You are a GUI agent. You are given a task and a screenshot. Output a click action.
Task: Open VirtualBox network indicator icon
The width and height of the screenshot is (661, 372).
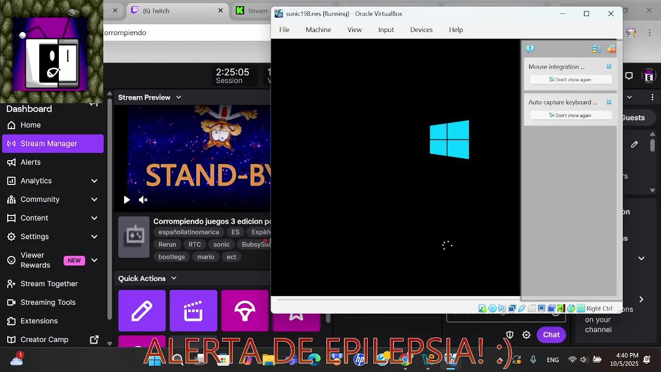(512, 308)
